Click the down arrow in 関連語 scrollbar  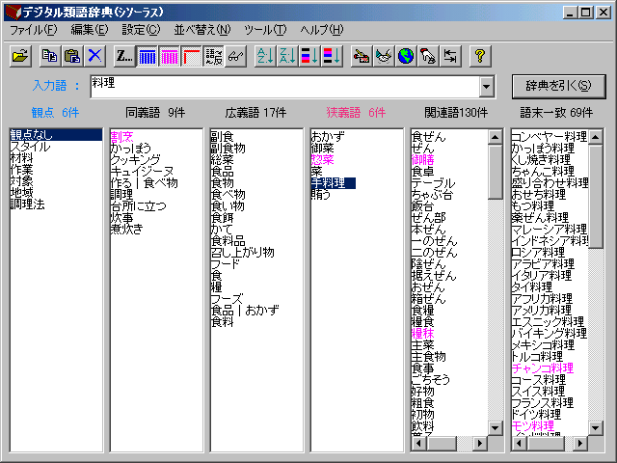[495, 428]
